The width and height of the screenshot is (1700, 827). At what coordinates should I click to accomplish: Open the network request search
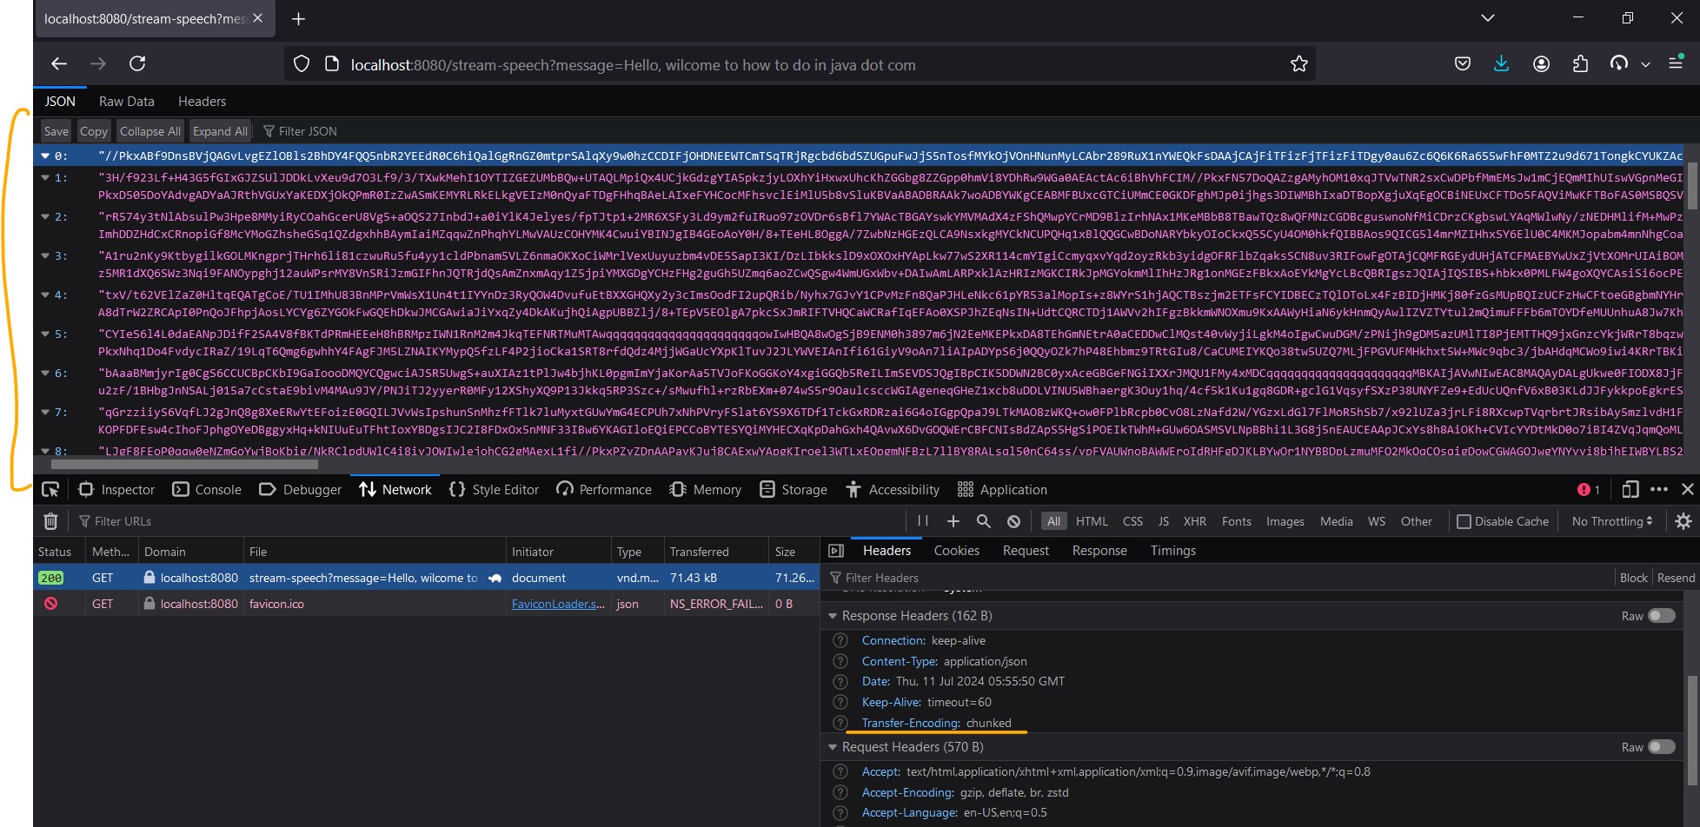point(982,520)
